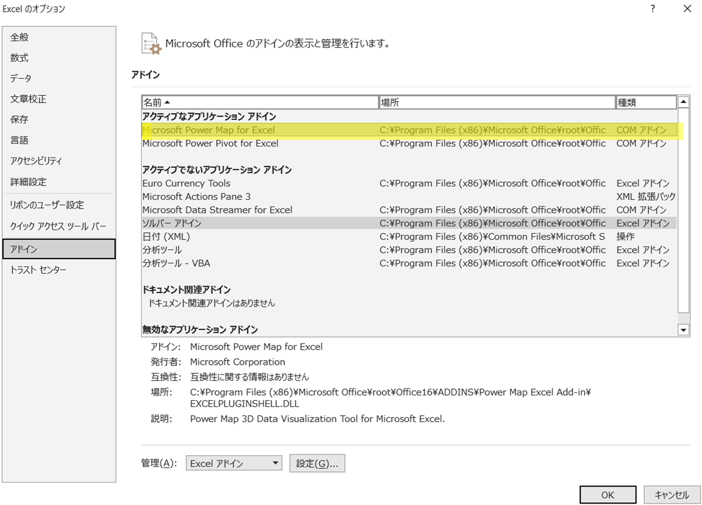Open the 全般 category

click(x=19, y=37)
